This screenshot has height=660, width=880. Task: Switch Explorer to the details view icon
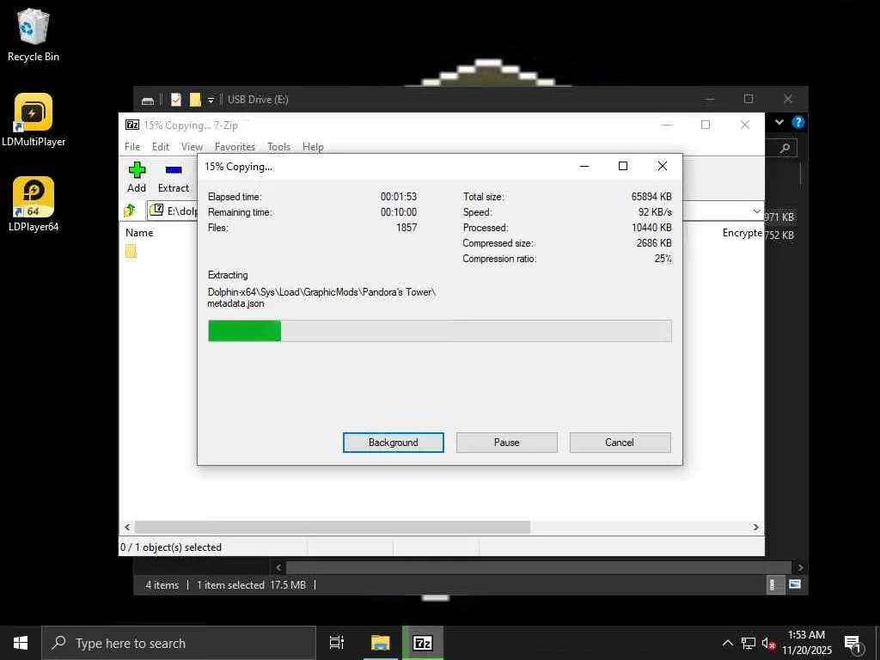point(774,584)
